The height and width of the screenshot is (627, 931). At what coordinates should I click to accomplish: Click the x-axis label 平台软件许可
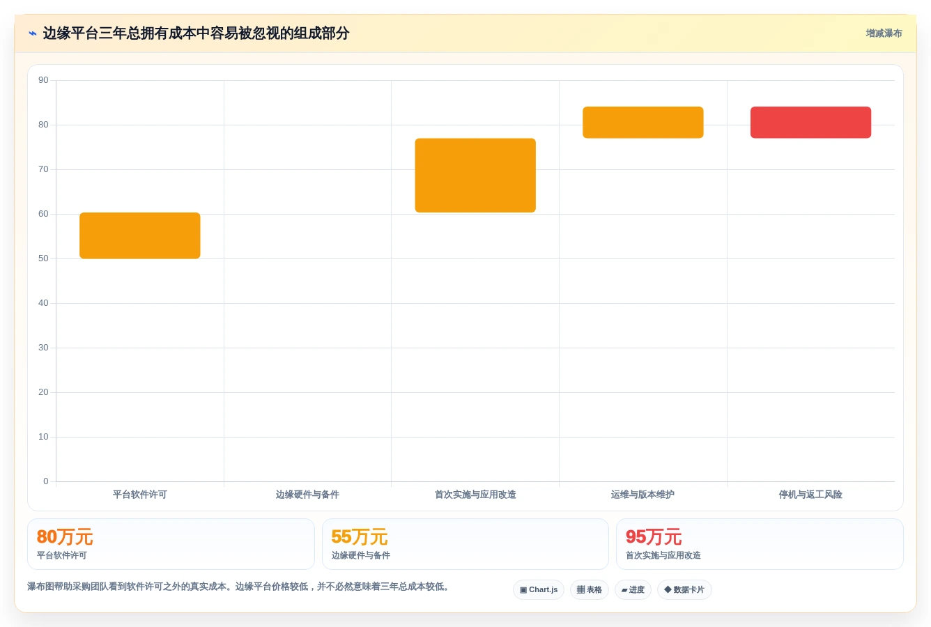click(x=140, y=495)
